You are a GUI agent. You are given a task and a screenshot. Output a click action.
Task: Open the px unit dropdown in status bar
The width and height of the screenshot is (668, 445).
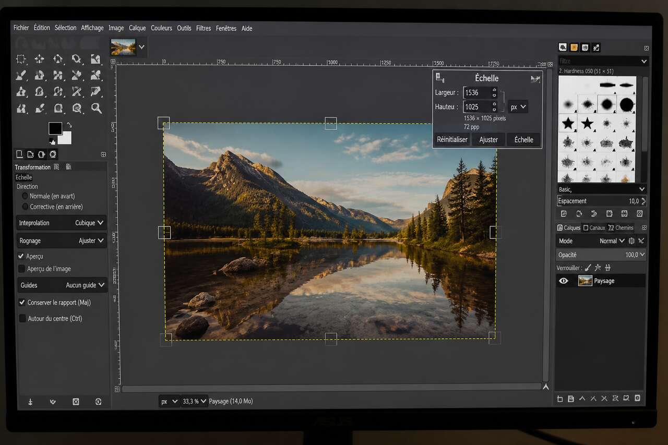point(170,401)
